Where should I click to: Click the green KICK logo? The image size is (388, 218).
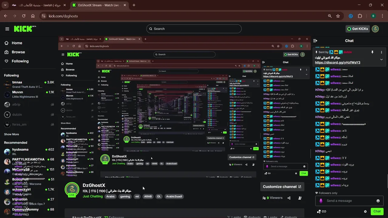tap(25, 29)
